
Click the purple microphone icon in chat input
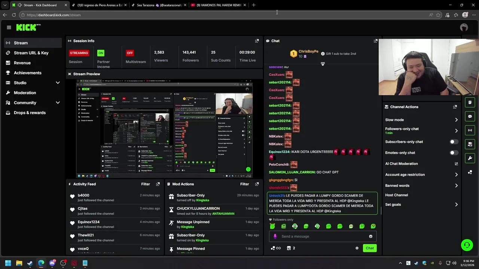(x=275, y=236)
